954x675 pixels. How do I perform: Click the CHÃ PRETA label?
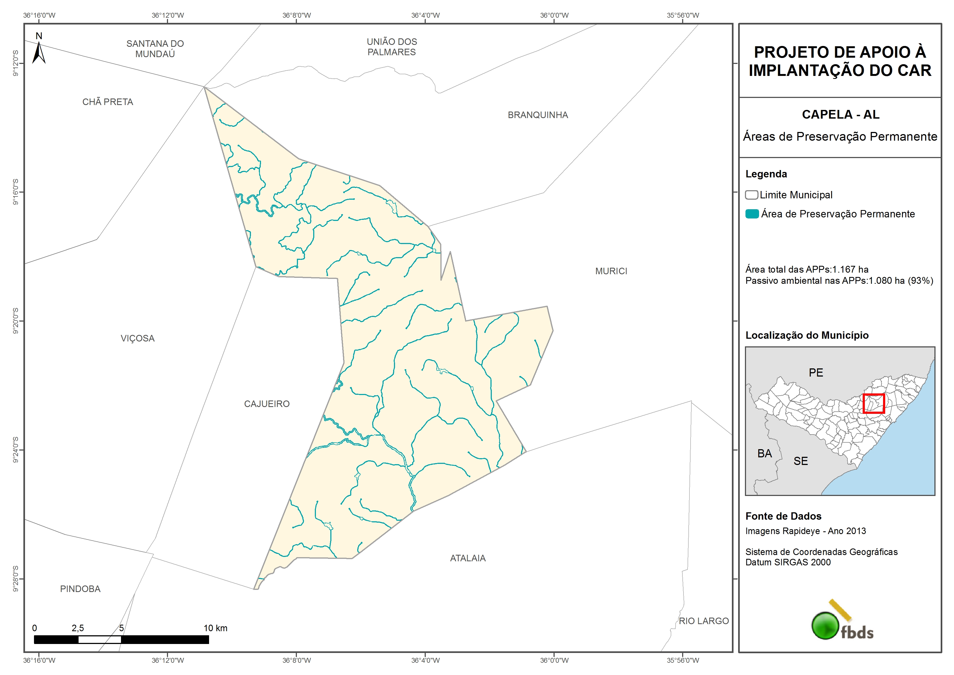pyautogui.click(x=108, y=102)
